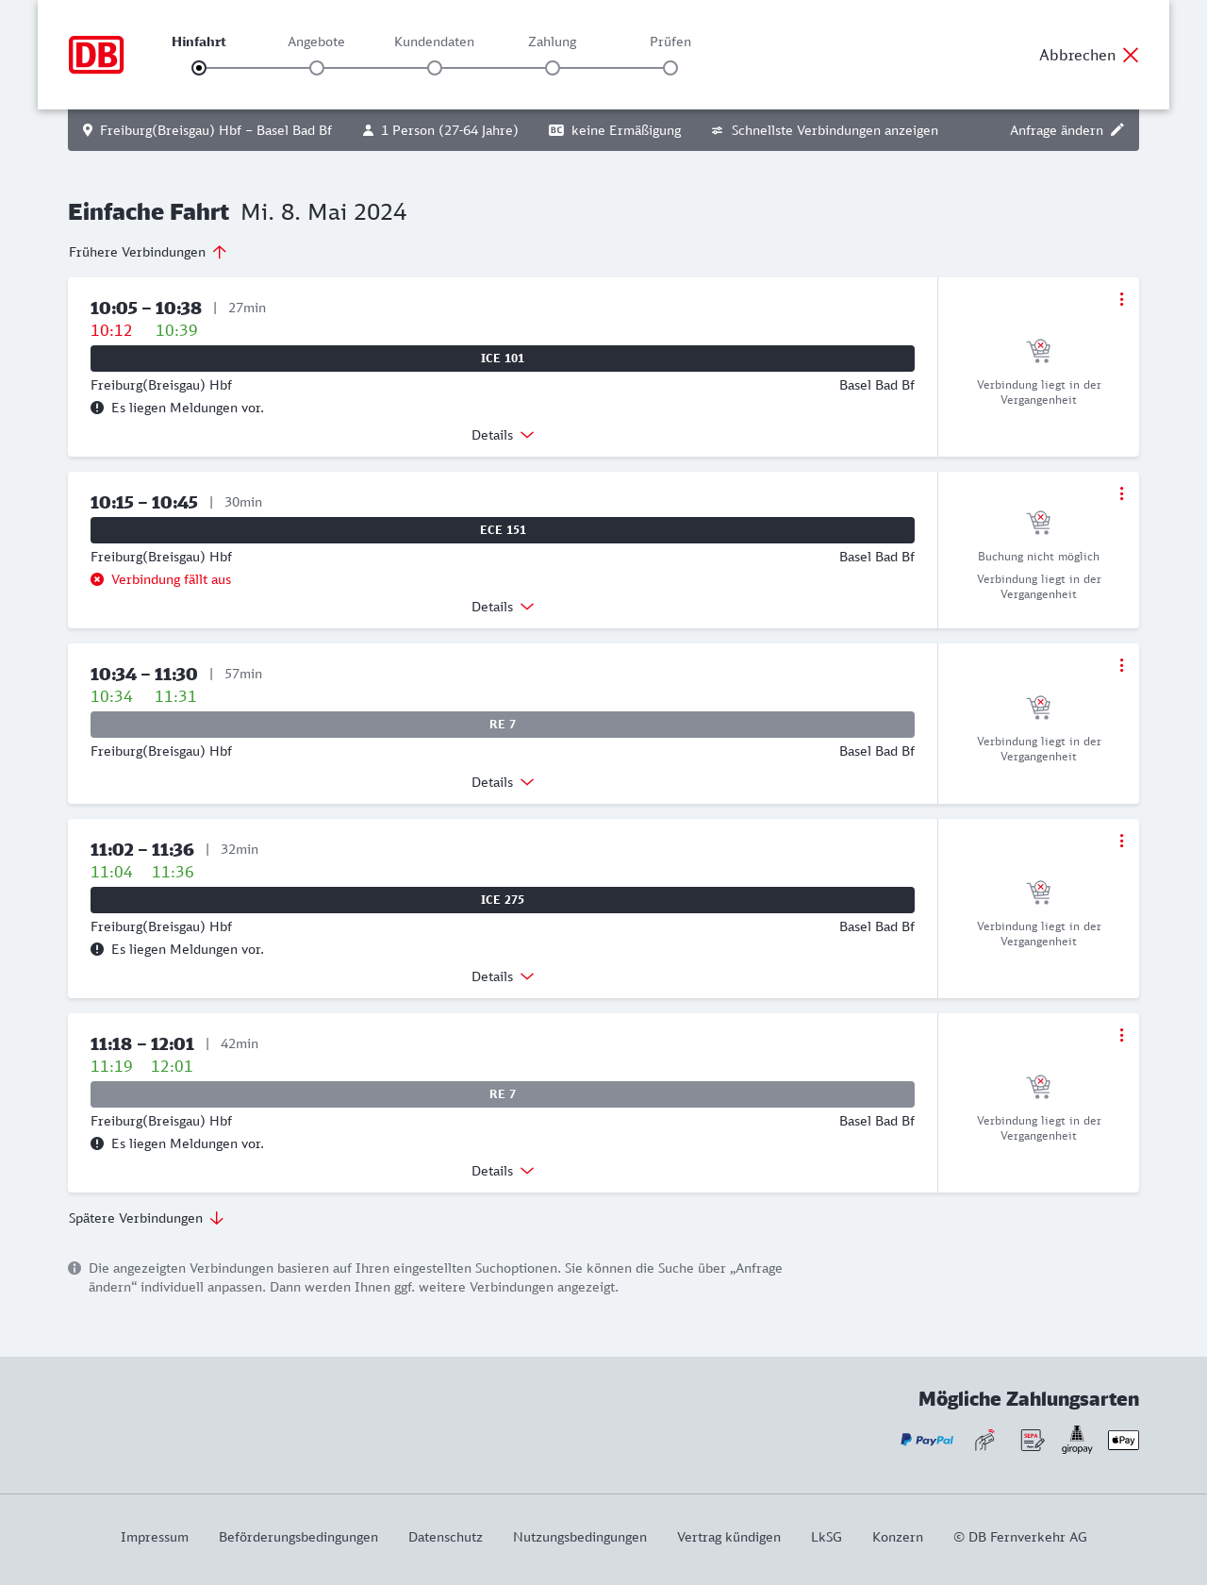Click the giropay payment icon
This screenshot has height=1585, width=1207.
[1077, 1440]
